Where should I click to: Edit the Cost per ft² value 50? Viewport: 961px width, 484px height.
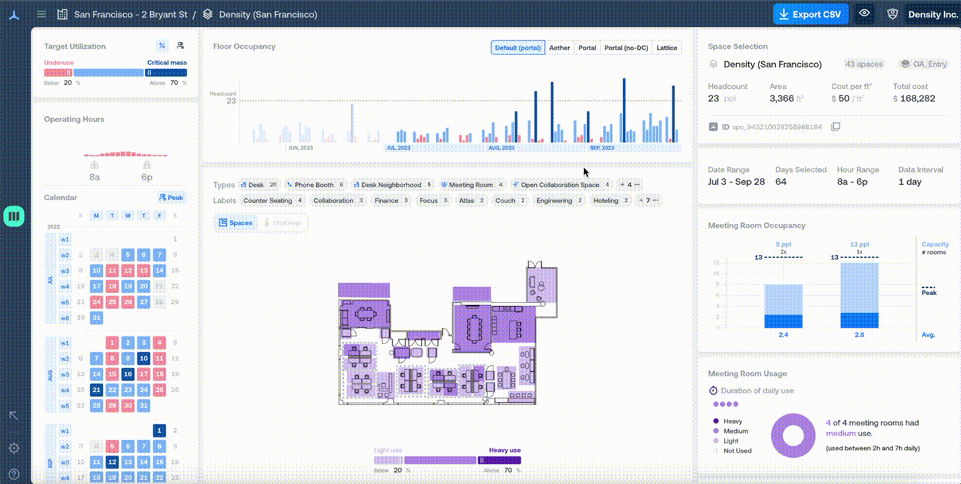[843, 99]
